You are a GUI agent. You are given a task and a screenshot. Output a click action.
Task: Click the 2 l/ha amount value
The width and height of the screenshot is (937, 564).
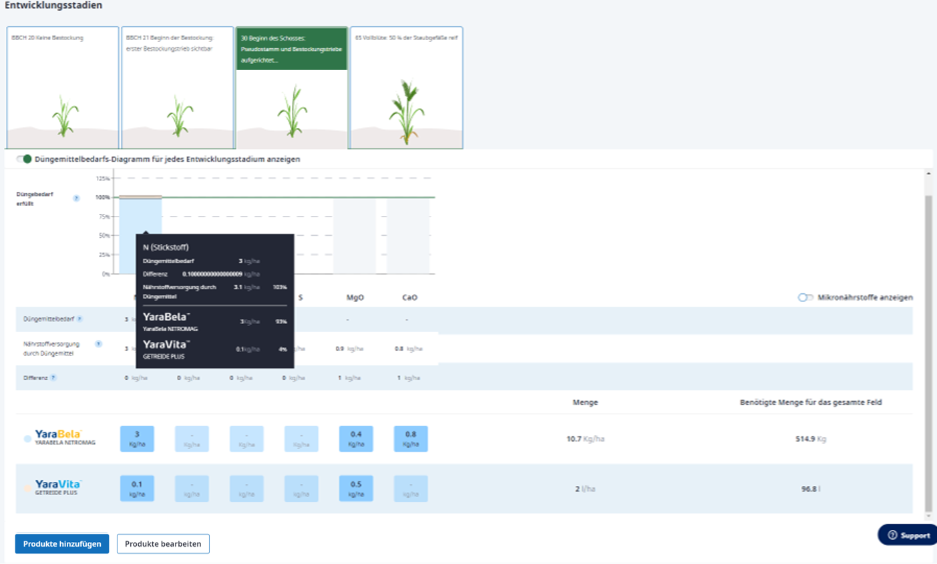(585, 489)
